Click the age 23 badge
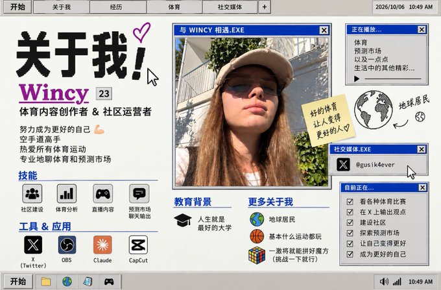441x290 pixels. point(104,93)
